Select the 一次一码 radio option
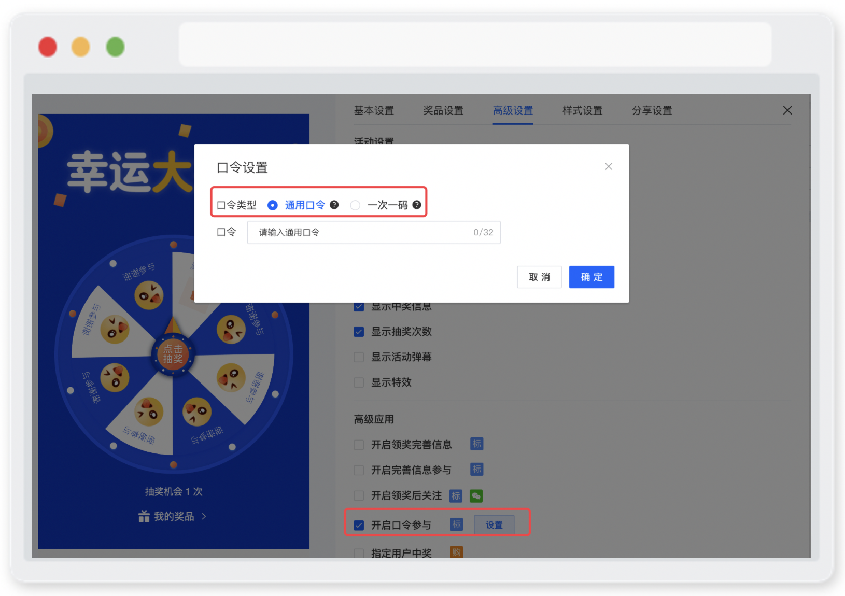845x596 pixels. click(355, 205)
